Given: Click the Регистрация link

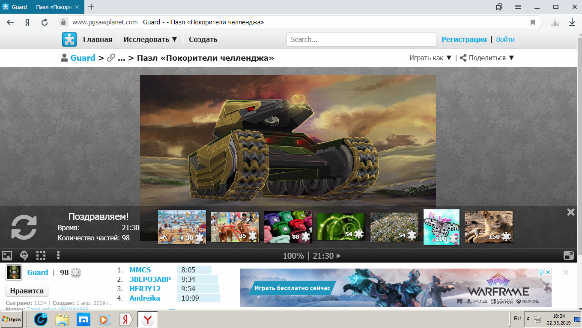Looking at the screenshot, I should [464, 39].
